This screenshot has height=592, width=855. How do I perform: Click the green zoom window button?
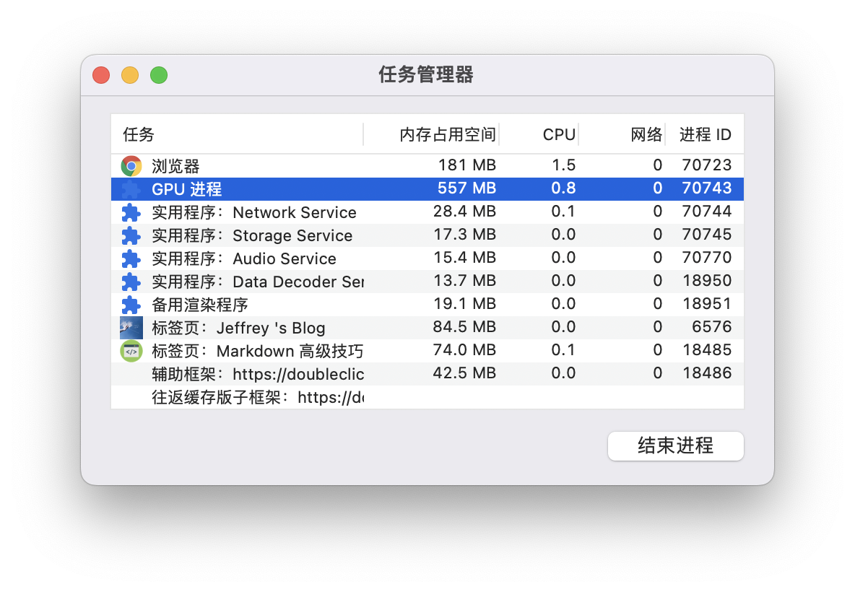(159, 75)
